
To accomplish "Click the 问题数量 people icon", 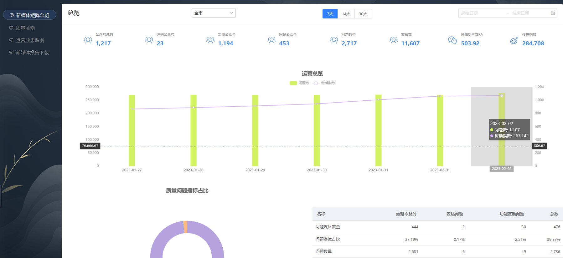I will click(x=334, y=40).
